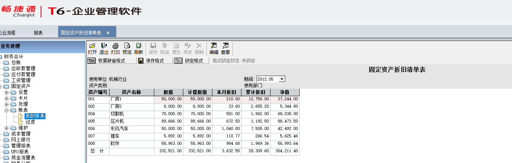Expand the 设置 tree node
512x163 pixels.
6,92
